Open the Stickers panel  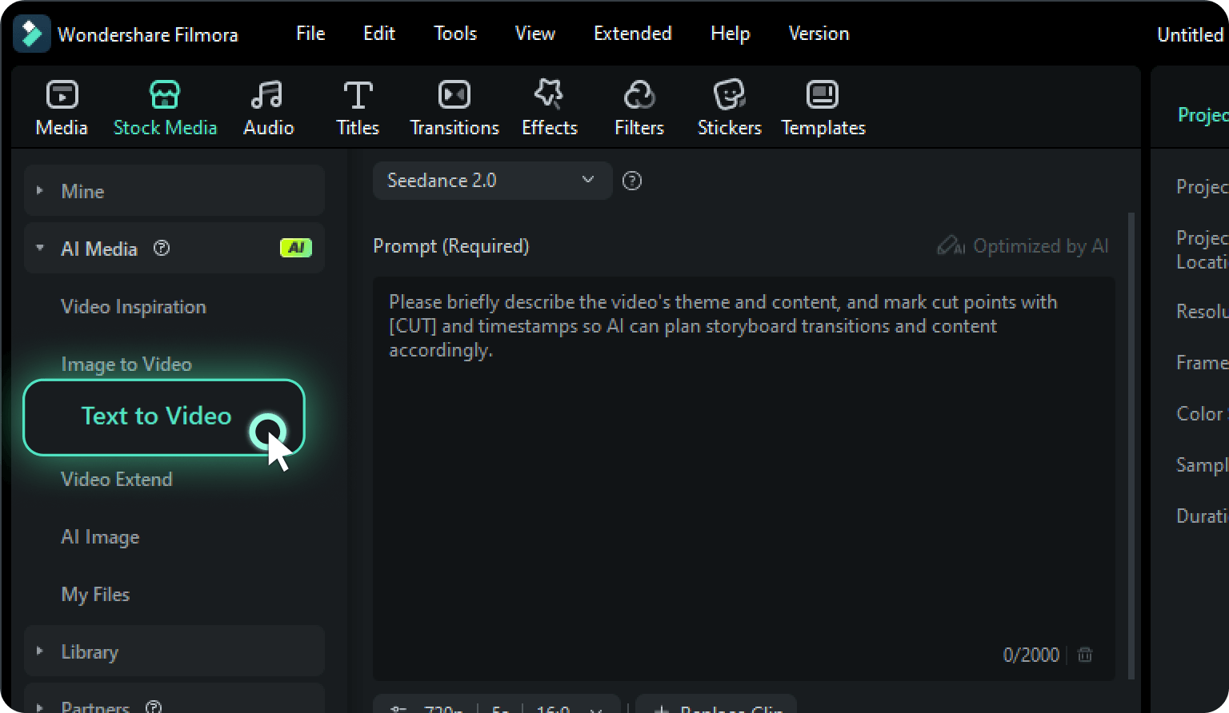coord(728,106)
